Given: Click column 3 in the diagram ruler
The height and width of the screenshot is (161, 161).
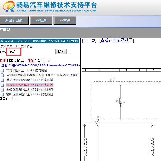Looking at the screenshot, I should tap(99, 70).
